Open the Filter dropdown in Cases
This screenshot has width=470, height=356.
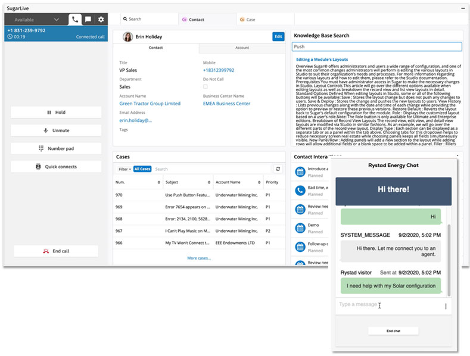tap(124, 169)
